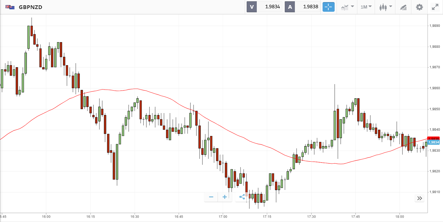
Task: Click the blue 1,9834 current price tag
Action: tap(434, 142)
